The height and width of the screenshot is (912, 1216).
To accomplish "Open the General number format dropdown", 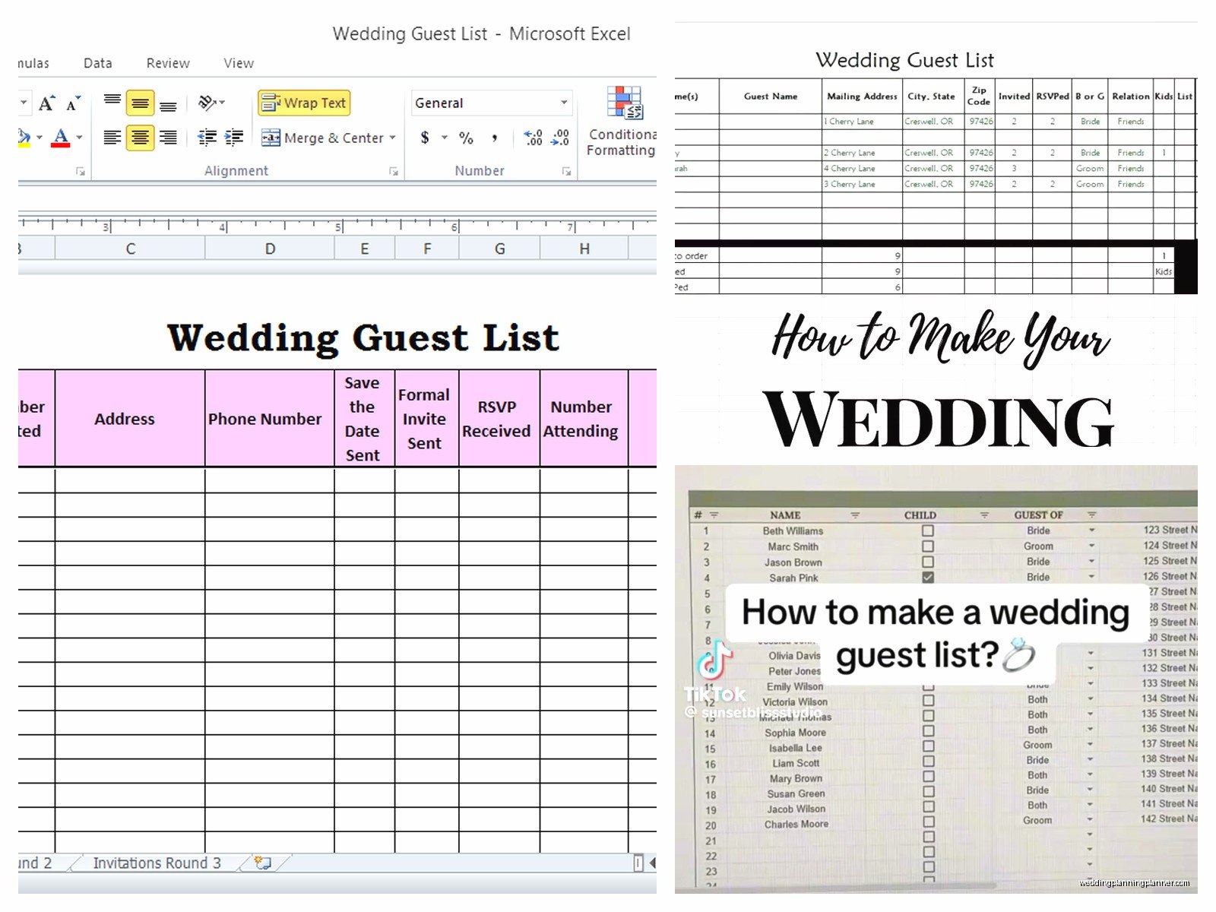I will coord(564,103).
